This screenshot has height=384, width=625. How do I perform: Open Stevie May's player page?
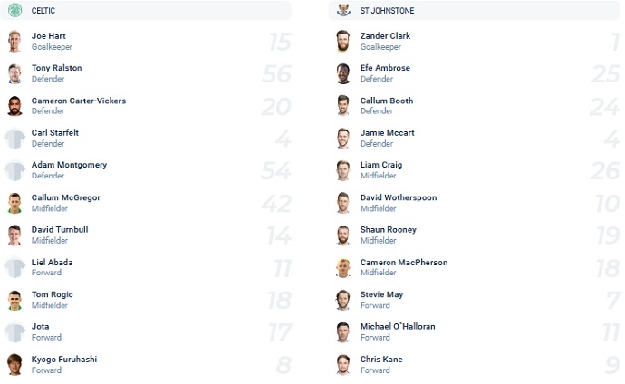pyautogui.click(x=382, y=294)
